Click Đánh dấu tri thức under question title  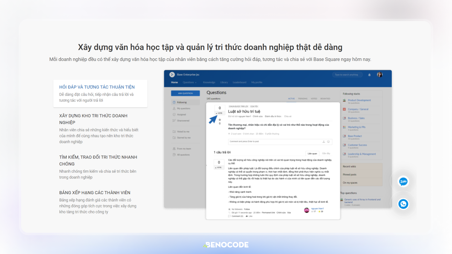[x=273, y=116]
